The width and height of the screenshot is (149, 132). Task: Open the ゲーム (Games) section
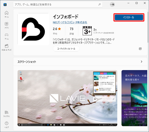coord(7,36)
